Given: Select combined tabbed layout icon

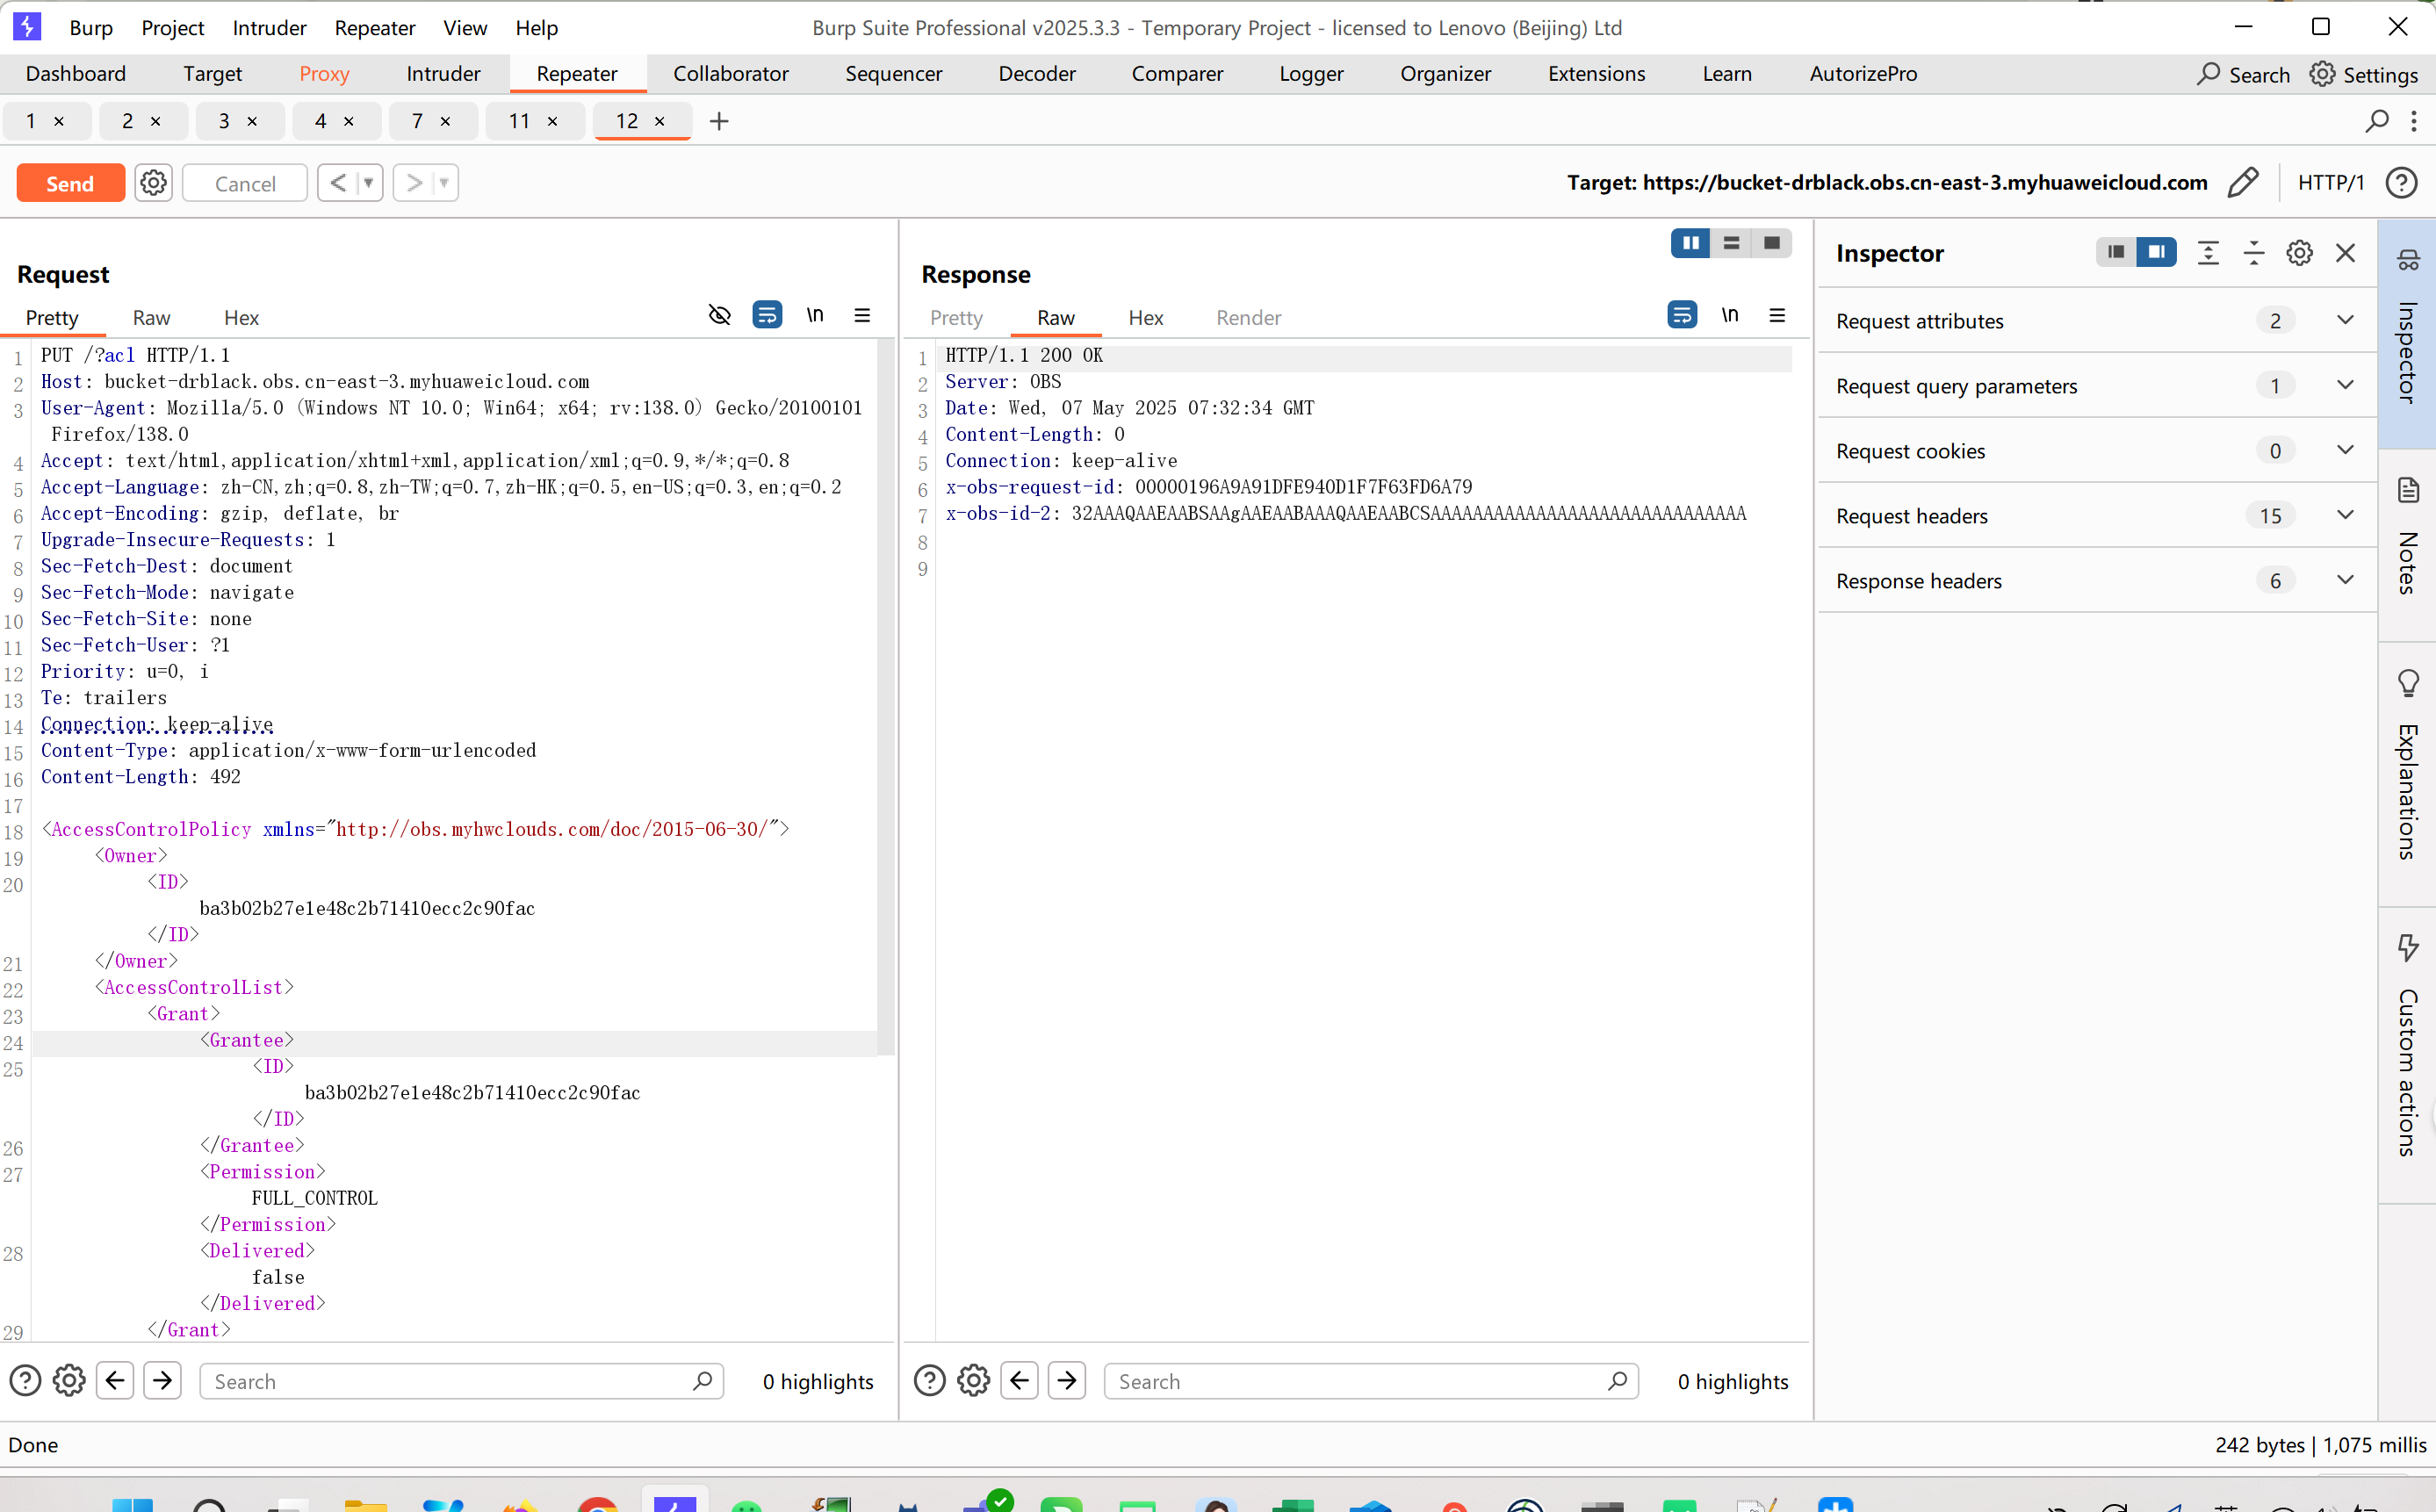Looking at the screenshot, I should 1771,243.
